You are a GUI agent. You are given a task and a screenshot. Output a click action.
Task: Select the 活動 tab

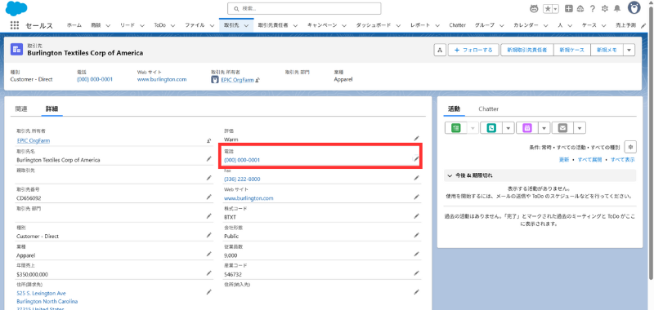[454, 109]
